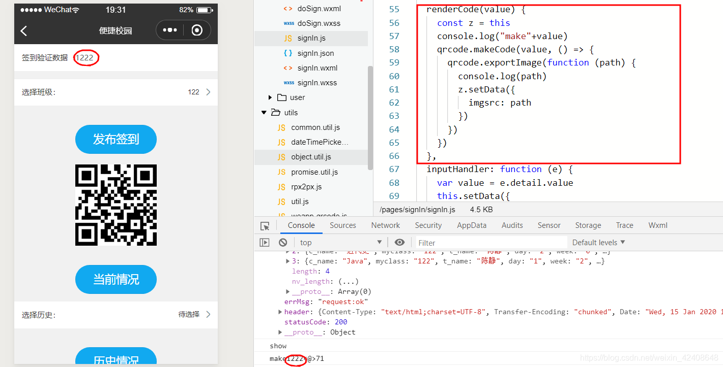Open the top context dropdown
The image size is (723, 367).
click(340, 243)
